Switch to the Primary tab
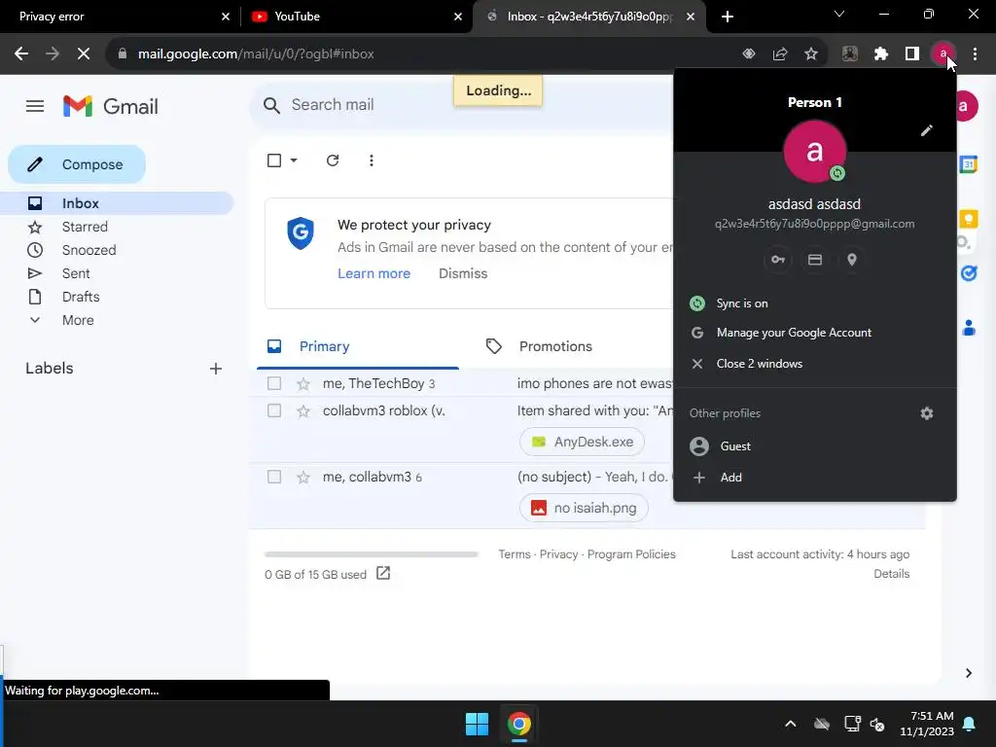996x747 pixels. pos(358,346)
